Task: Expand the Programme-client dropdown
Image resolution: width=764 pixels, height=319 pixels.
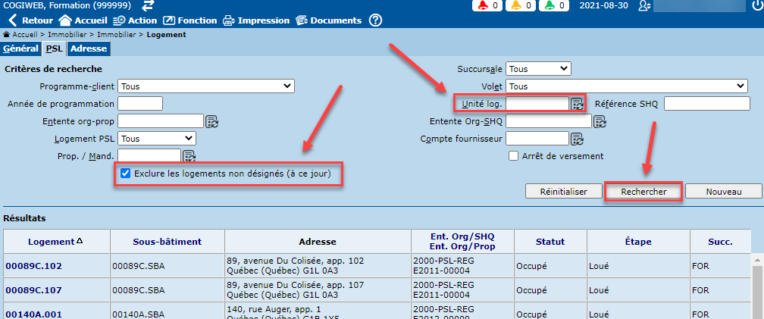Action: coord(205,86)
